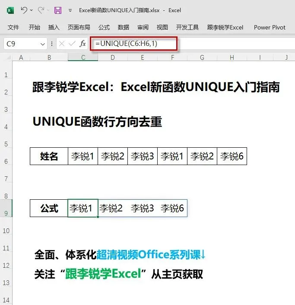Open Insert Function via the fx icon
The height and width of the screenshot is (305, 295).
(x=82, y=44)
